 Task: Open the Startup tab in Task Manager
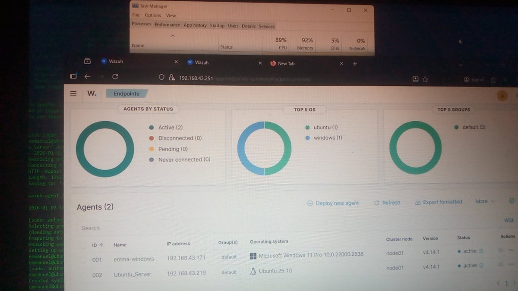[217, 25]
